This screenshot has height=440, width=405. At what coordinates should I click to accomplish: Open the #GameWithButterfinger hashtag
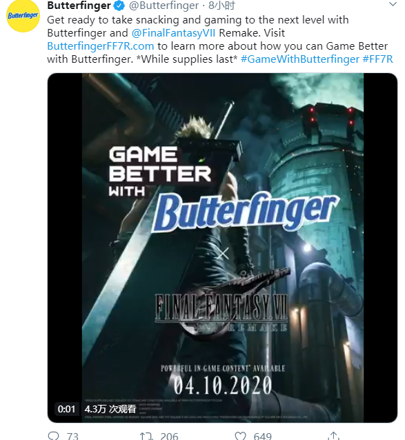pos(300,59)
